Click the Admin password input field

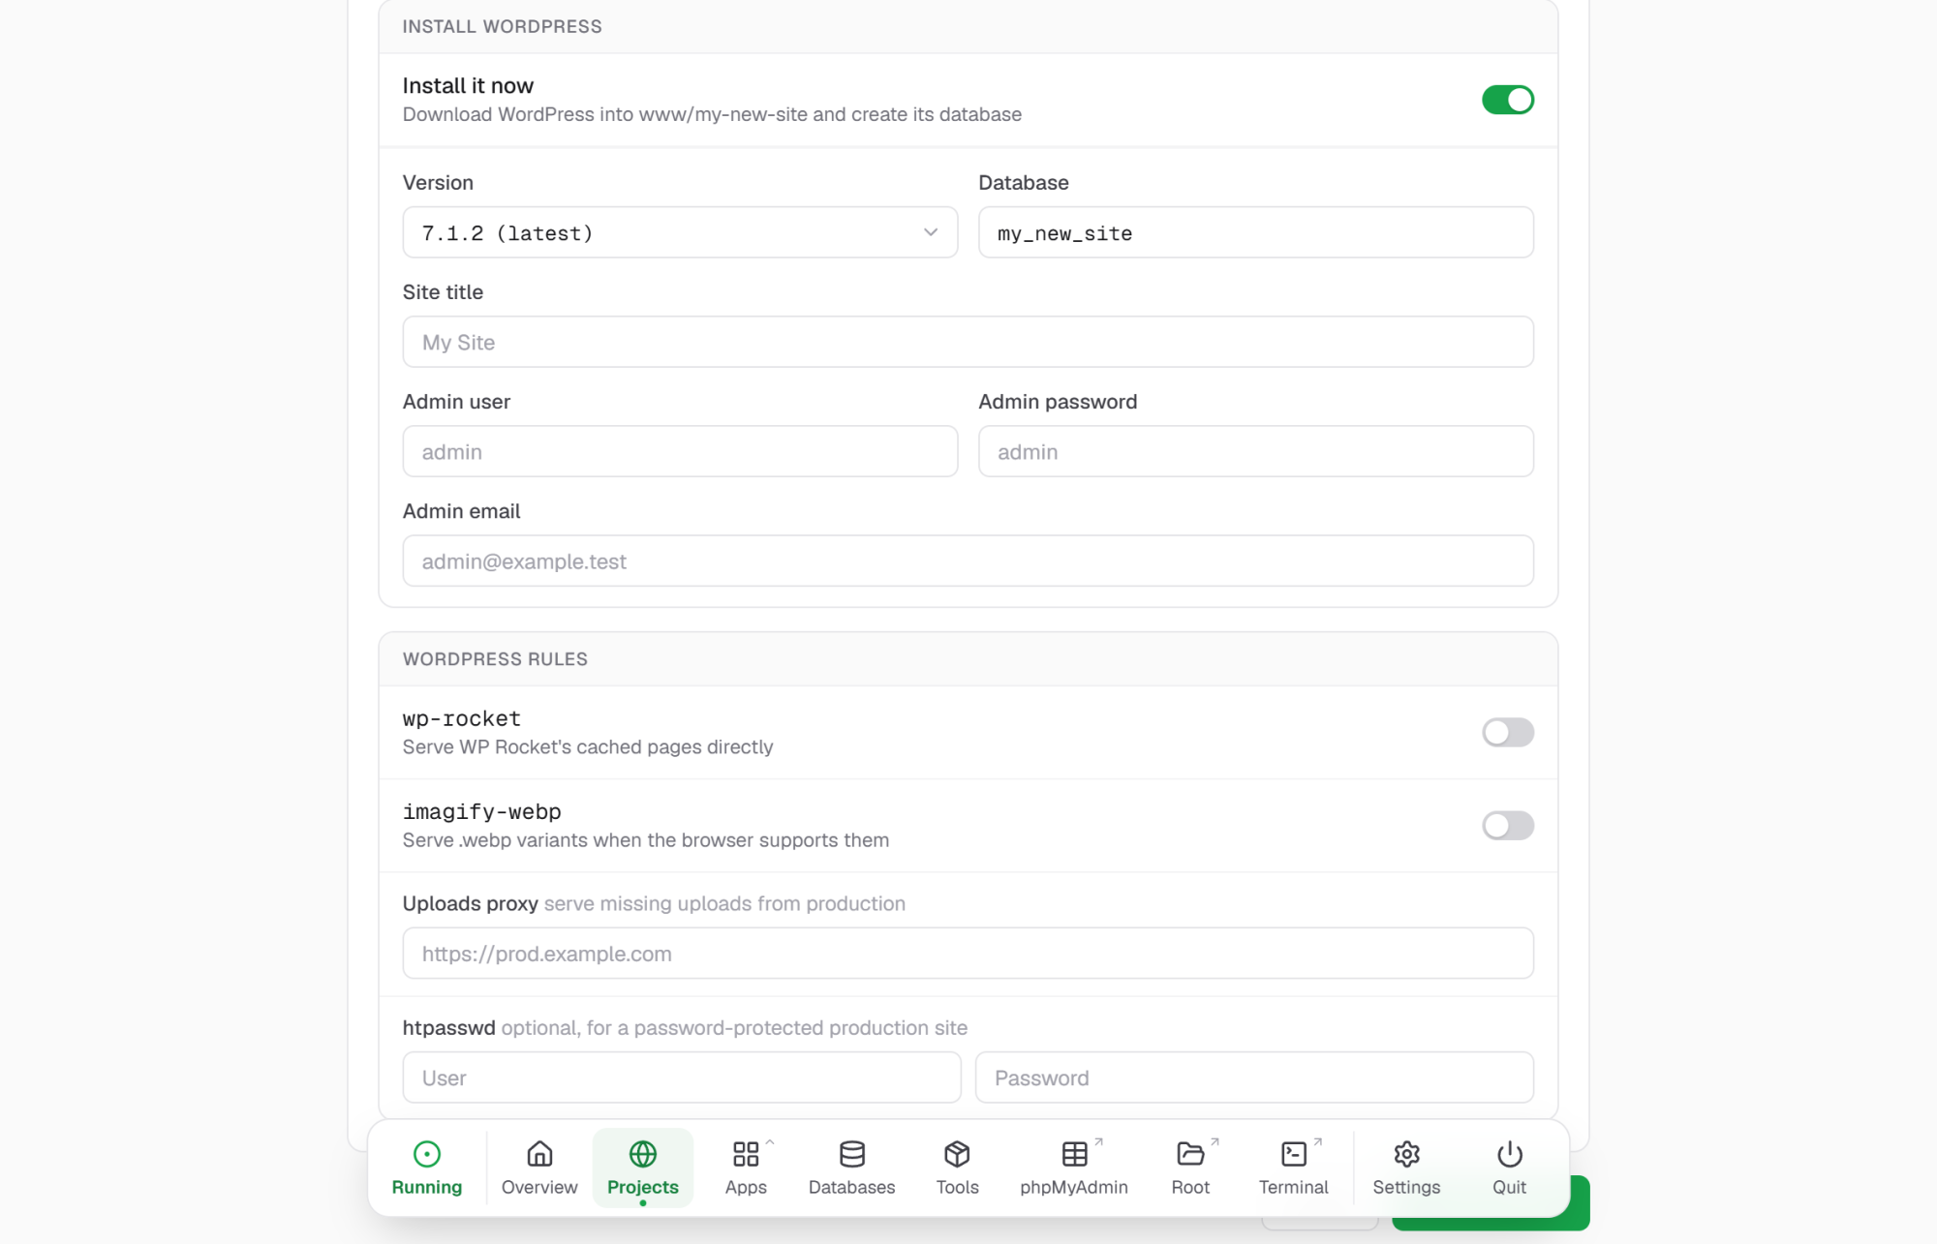tap(1256, 451)
